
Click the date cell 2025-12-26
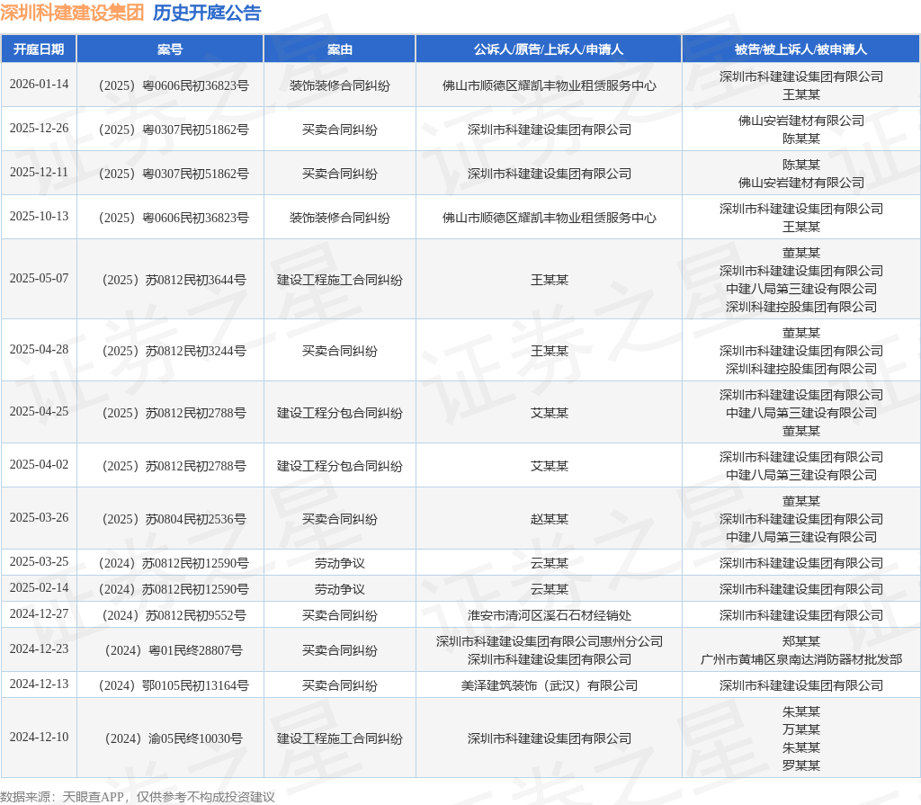(39, 128)
